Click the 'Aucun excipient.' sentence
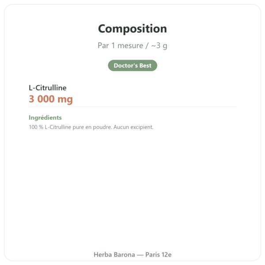 [x=133, y=127]
